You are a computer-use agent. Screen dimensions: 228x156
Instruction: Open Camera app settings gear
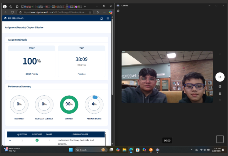click(x=118, y=11)
